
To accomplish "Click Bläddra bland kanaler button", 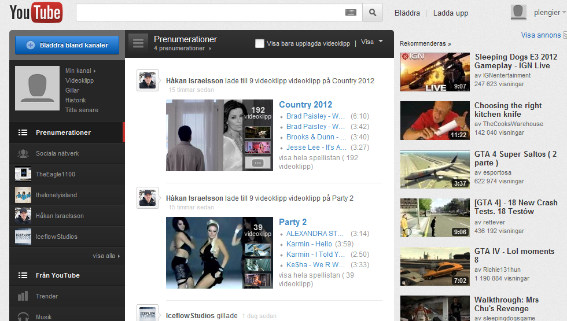I will tap(67, 45).
